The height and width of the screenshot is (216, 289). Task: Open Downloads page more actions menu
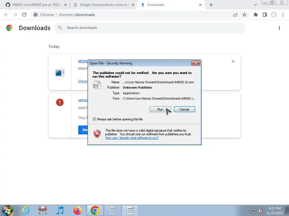[x=279, y=28]
